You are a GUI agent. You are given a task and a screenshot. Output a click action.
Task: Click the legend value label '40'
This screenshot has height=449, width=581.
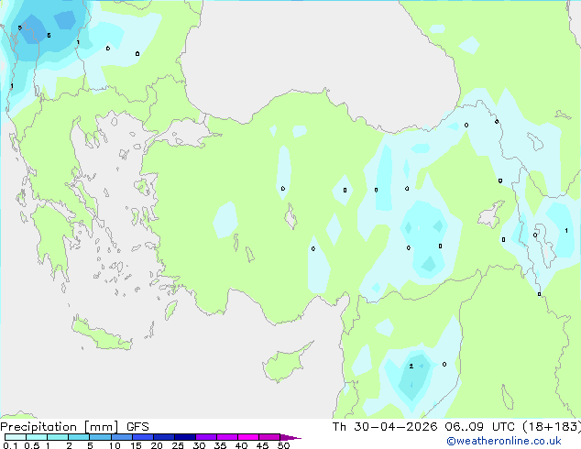pos(241,445)
